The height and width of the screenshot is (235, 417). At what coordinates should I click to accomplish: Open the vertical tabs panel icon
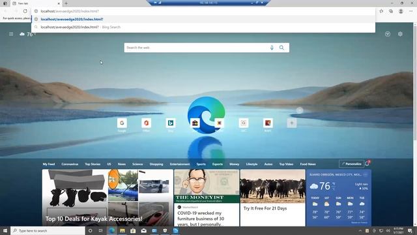(5, 3)
